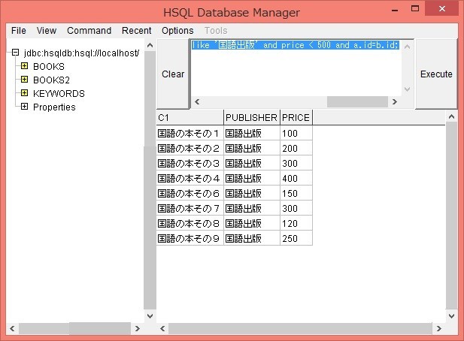Expand the KEYWORDS table node
Viewport: 464px width, 341px height.
[25, 93]
